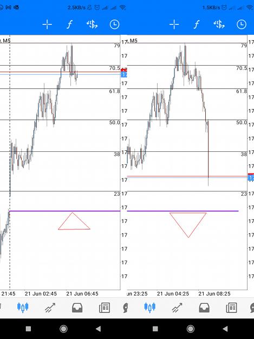This screenshot has height=339, width=254.
Task: Open timeframe clock icon in right chart
Action: [x=241, y=24]
